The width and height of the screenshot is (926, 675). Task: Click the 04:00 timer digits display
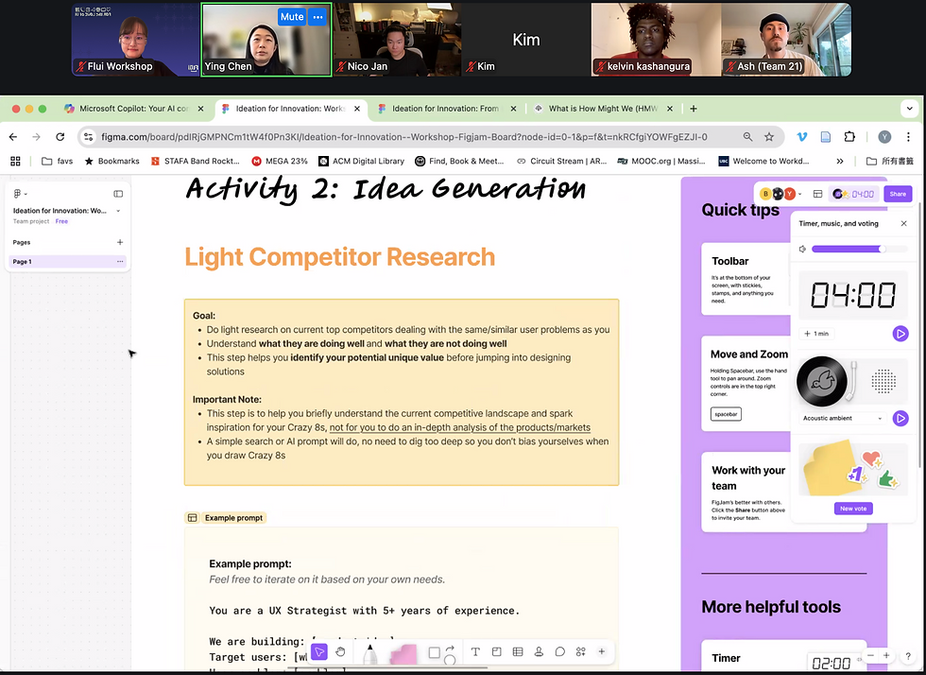tap(852, 295)
